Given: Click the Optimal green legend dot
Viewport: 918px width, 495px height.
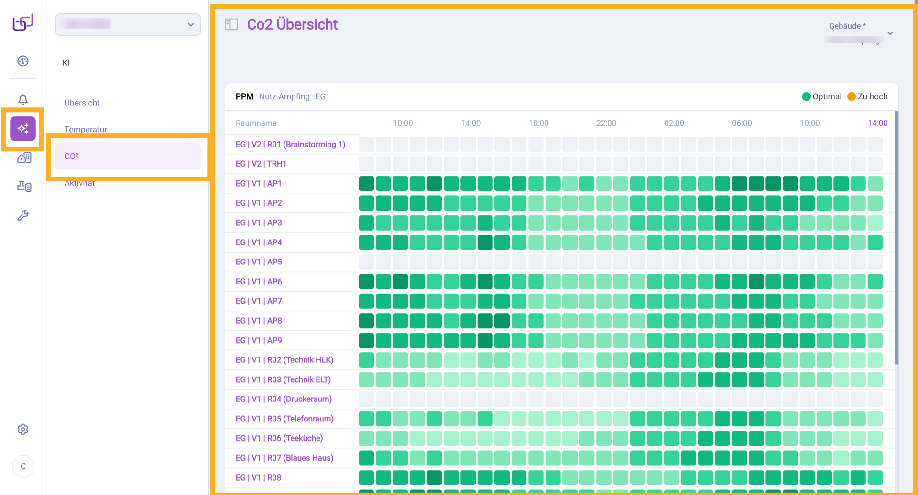Looking at the screenshot, I should click(806, 97).
